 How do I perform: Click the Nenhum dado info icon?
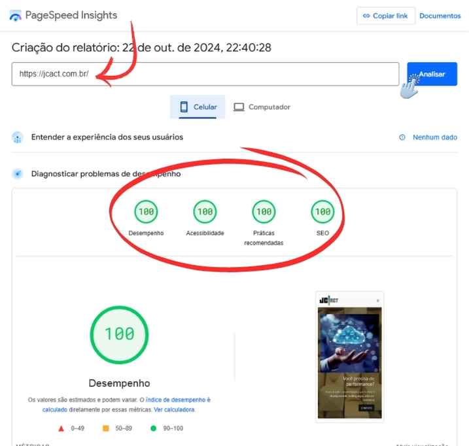[x=402, y=137]
